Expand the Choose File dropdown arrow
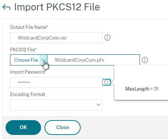 click(43, 60)
